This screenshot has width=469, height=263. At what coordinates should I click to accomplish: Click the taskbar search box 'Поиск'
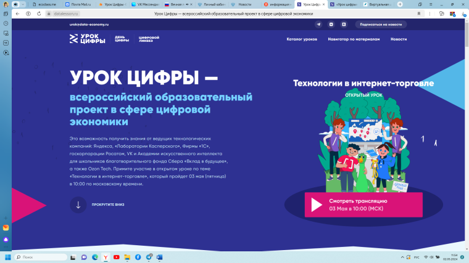pos(41,257)
